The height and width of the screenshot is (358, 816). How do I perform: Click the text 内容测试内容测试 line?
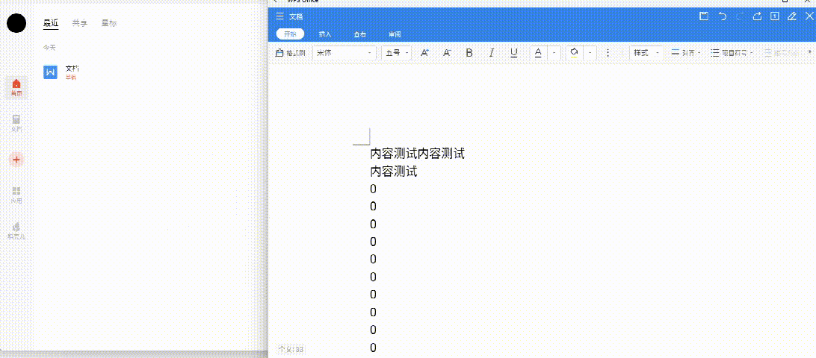click(417, 154)
